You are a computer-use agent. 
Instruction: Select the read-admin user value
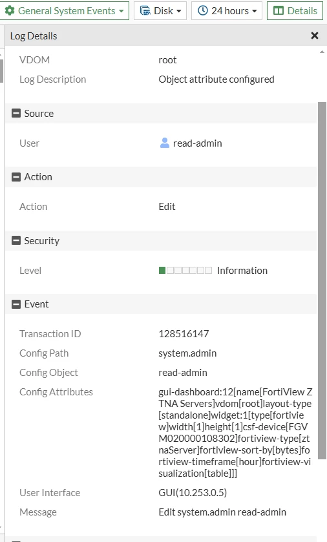coord(197,143)
